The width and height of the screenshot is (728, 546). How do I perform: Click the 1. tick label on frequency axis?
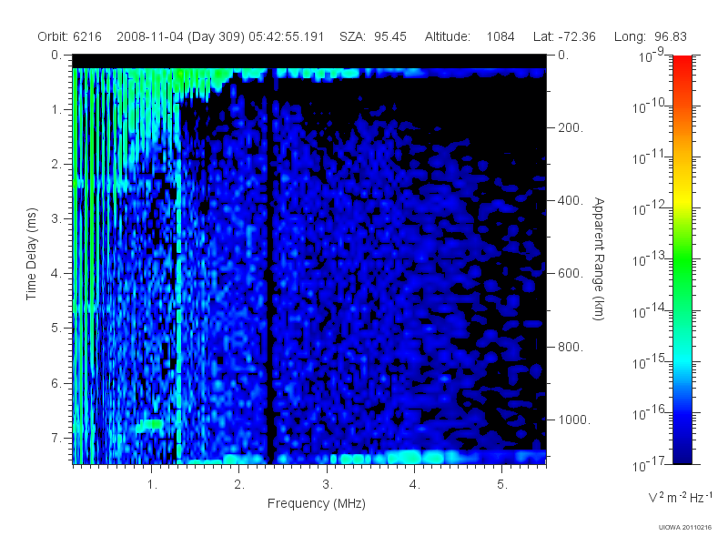152,485
